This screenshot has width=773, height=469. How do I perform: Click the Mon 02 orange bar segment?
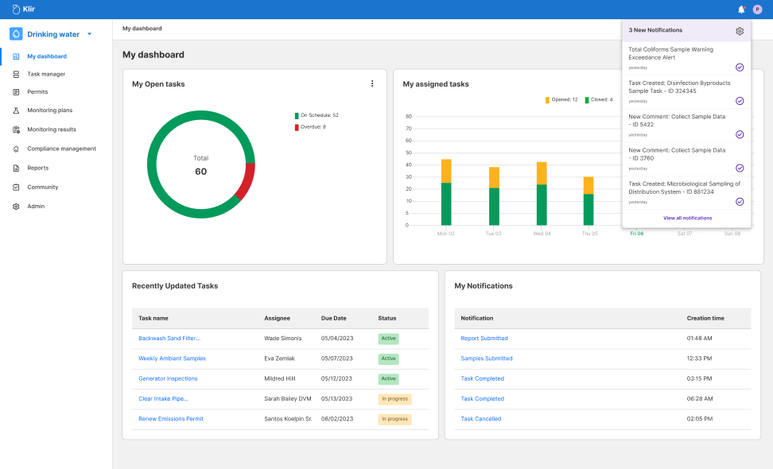tap(446, 171)
